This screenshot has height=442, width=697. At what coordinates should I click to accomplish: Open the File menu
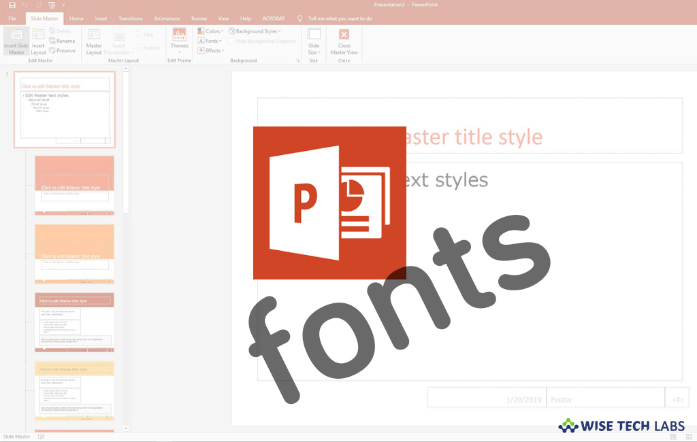click(x=12, y=18)
